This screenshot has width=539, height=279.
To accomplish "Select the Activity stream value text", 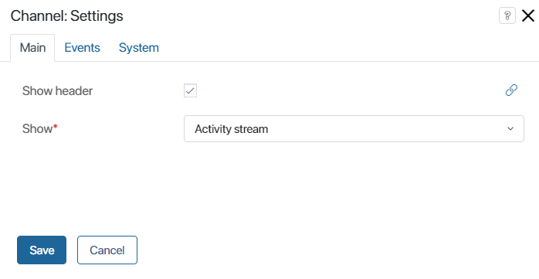I will [x=232, y=129].
